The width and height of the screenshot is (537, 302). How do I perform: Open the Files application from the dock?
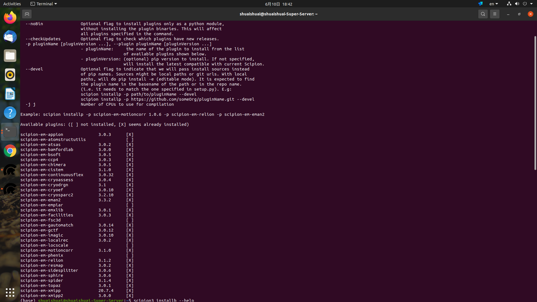pos(10,55)
